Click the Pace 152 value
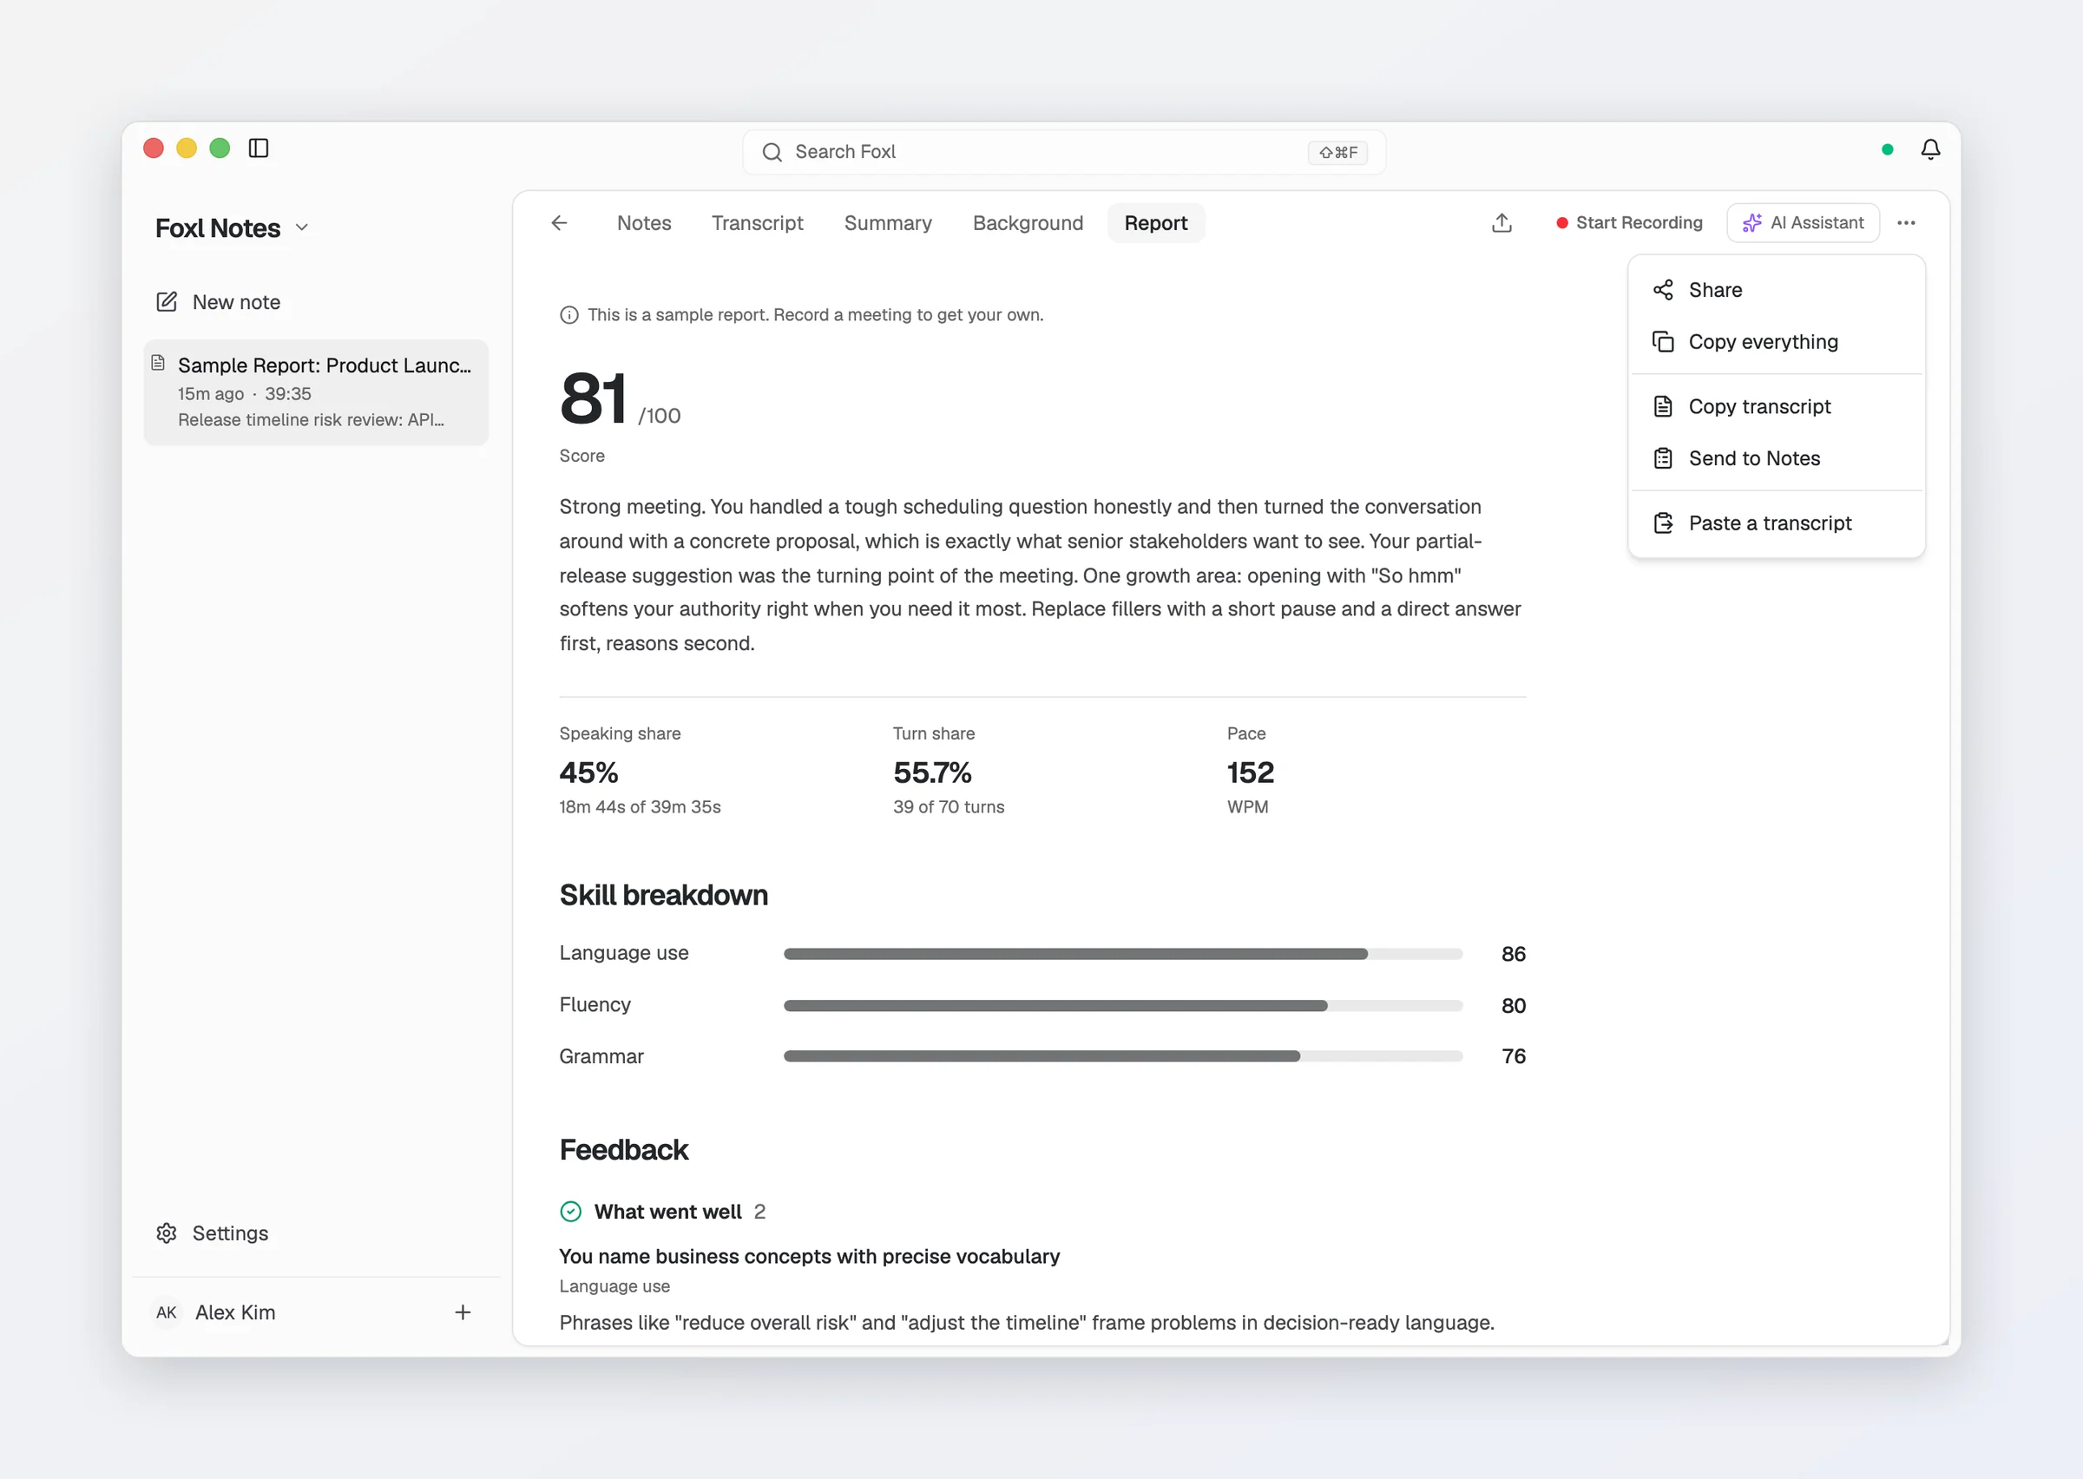 click(x=1251, y=772)
